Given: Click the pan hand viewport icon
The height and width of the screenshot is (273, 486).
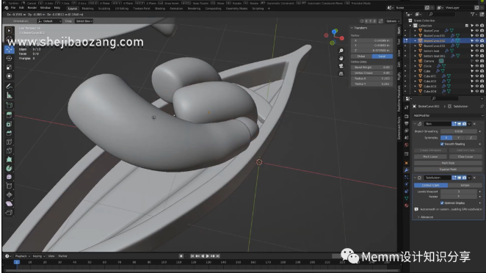Looking at the screenshot, I should pos(341,58).
